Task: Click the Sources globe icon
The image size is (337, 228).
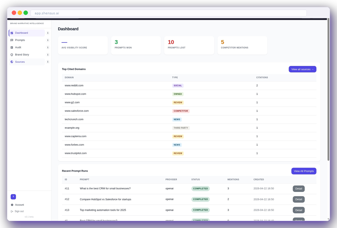Action: (x=11, y=62)
